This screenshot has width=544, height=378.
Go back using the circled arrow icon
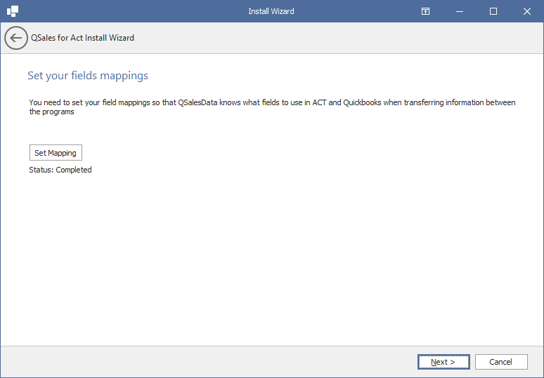(x=16, y=38)
